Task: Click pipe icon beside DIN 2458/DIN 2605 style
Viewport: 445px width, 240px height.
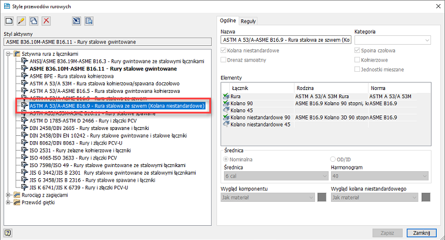Action: [25, 128]
